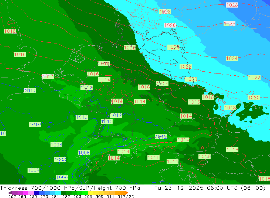
Task: Pick the dark navy blue legend swatch
Action: [36, 193]
